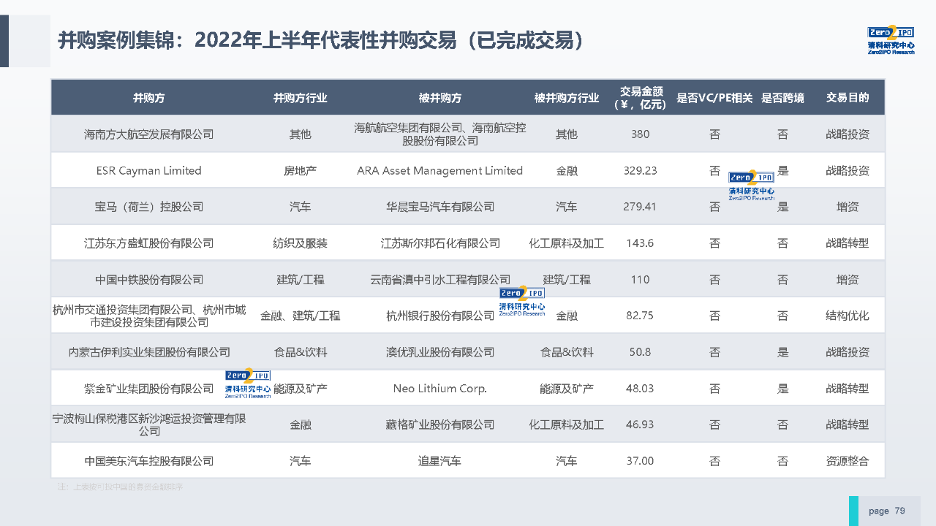
Task: Select 资源整合 in the last table row
Action: (x=848, y=461)
